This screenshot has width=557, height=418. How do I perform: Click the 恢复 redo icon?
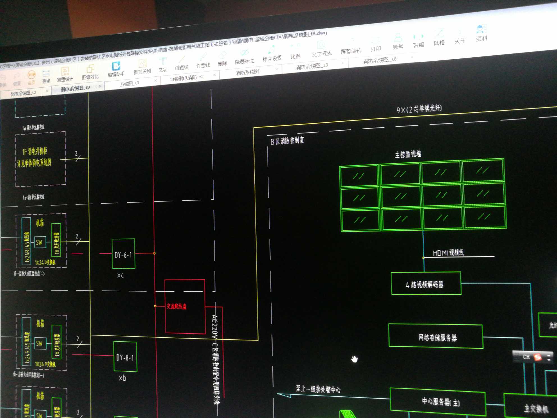17,79
